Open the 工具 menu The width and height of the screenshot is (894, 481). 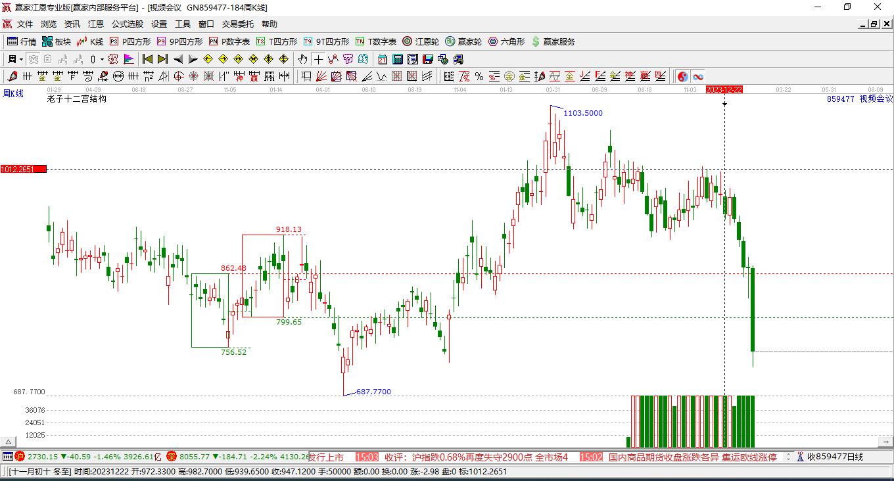click(183, 24)
